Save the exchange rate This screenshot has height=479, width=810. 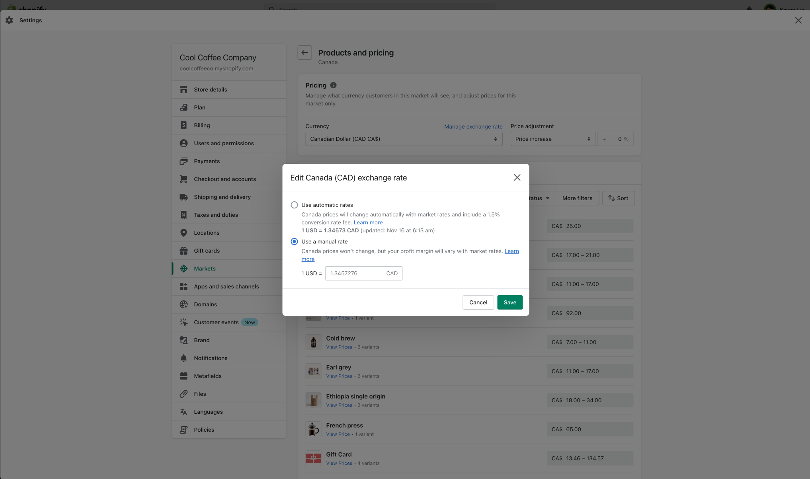point(509,302)
